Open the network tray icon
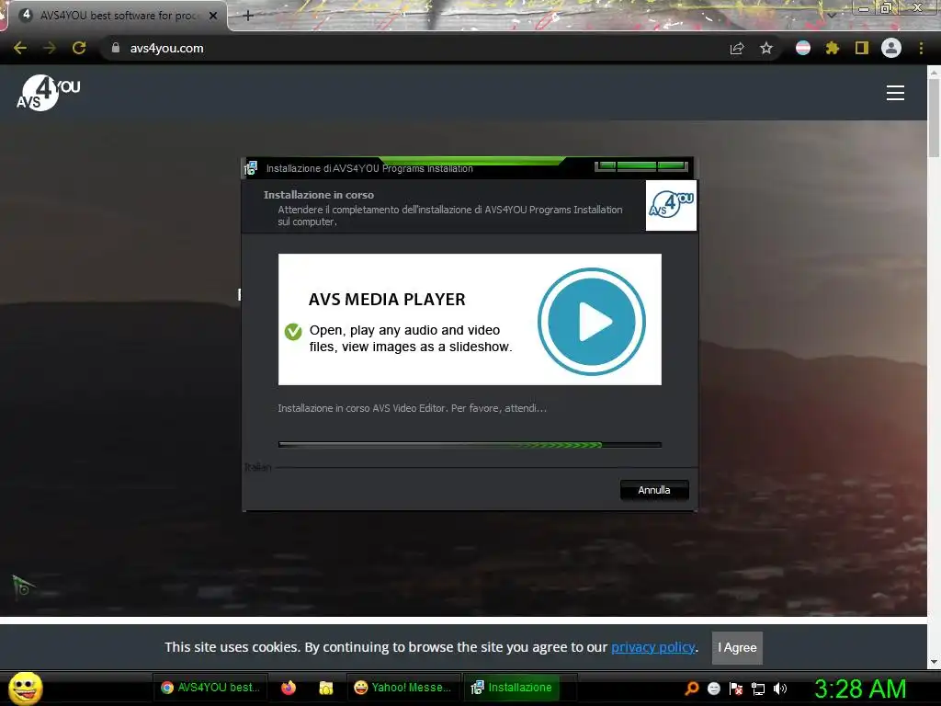Viewport: 941px width, 706px height. (x=758, y=689)
